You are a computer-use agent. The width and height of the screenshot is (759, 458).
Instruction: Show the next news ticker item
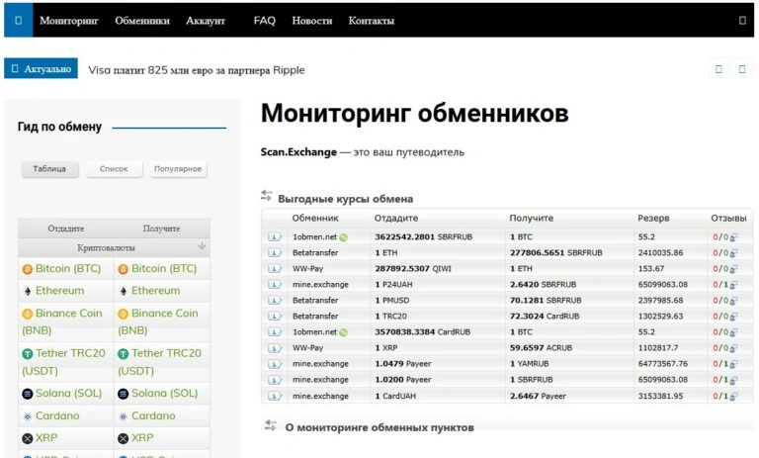point(742,69)
